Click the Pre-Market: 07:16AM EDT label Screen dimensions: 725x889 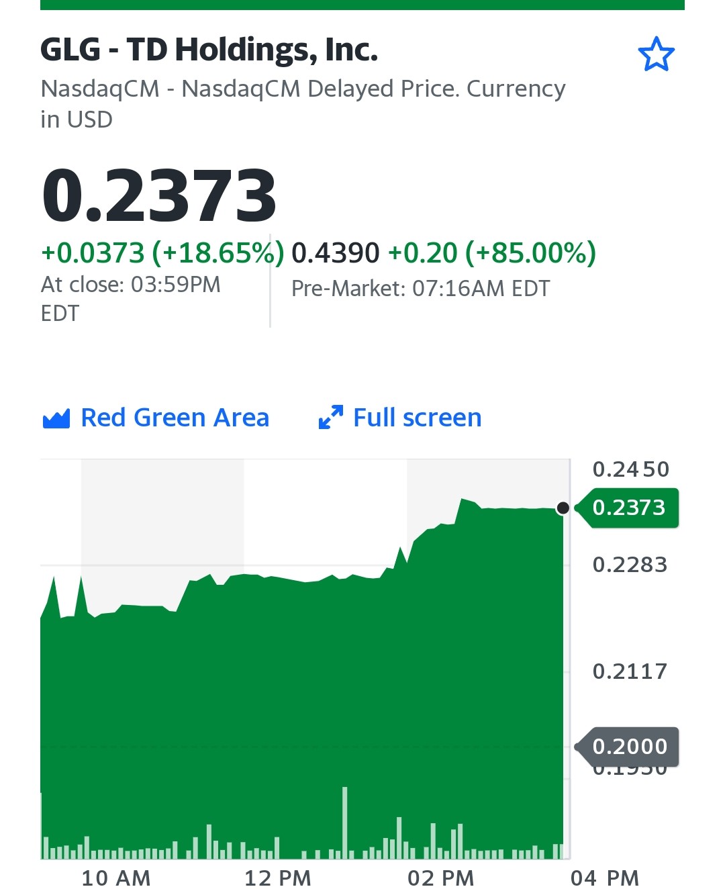[421, 289]
